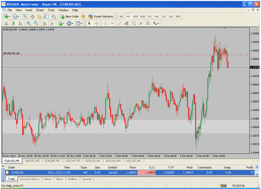Image resolution: width=261 pixels, height=189 pixels.
Task: Click the Trade list scroll-down arrow
Action: coord(257,174)
